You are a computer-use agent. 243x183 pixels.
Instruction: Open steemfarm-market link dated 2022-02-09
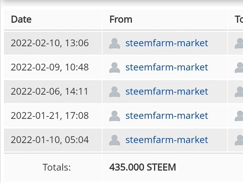click(x=167, y=67)
